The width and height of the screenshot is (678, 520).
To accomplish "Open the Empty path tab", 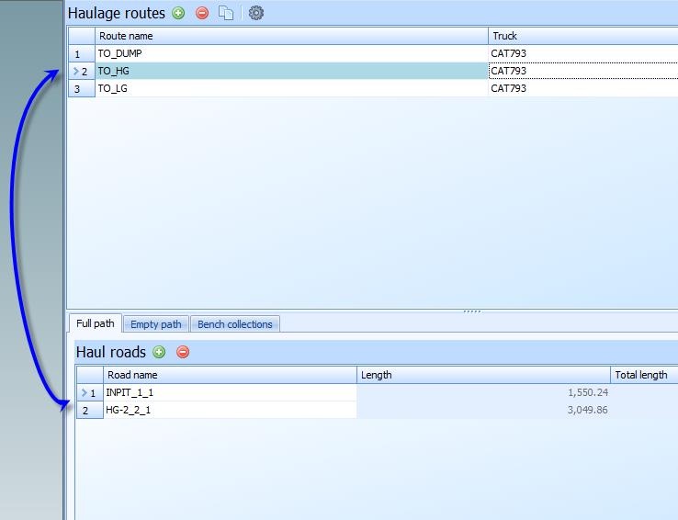I will [x=155, y=324].
